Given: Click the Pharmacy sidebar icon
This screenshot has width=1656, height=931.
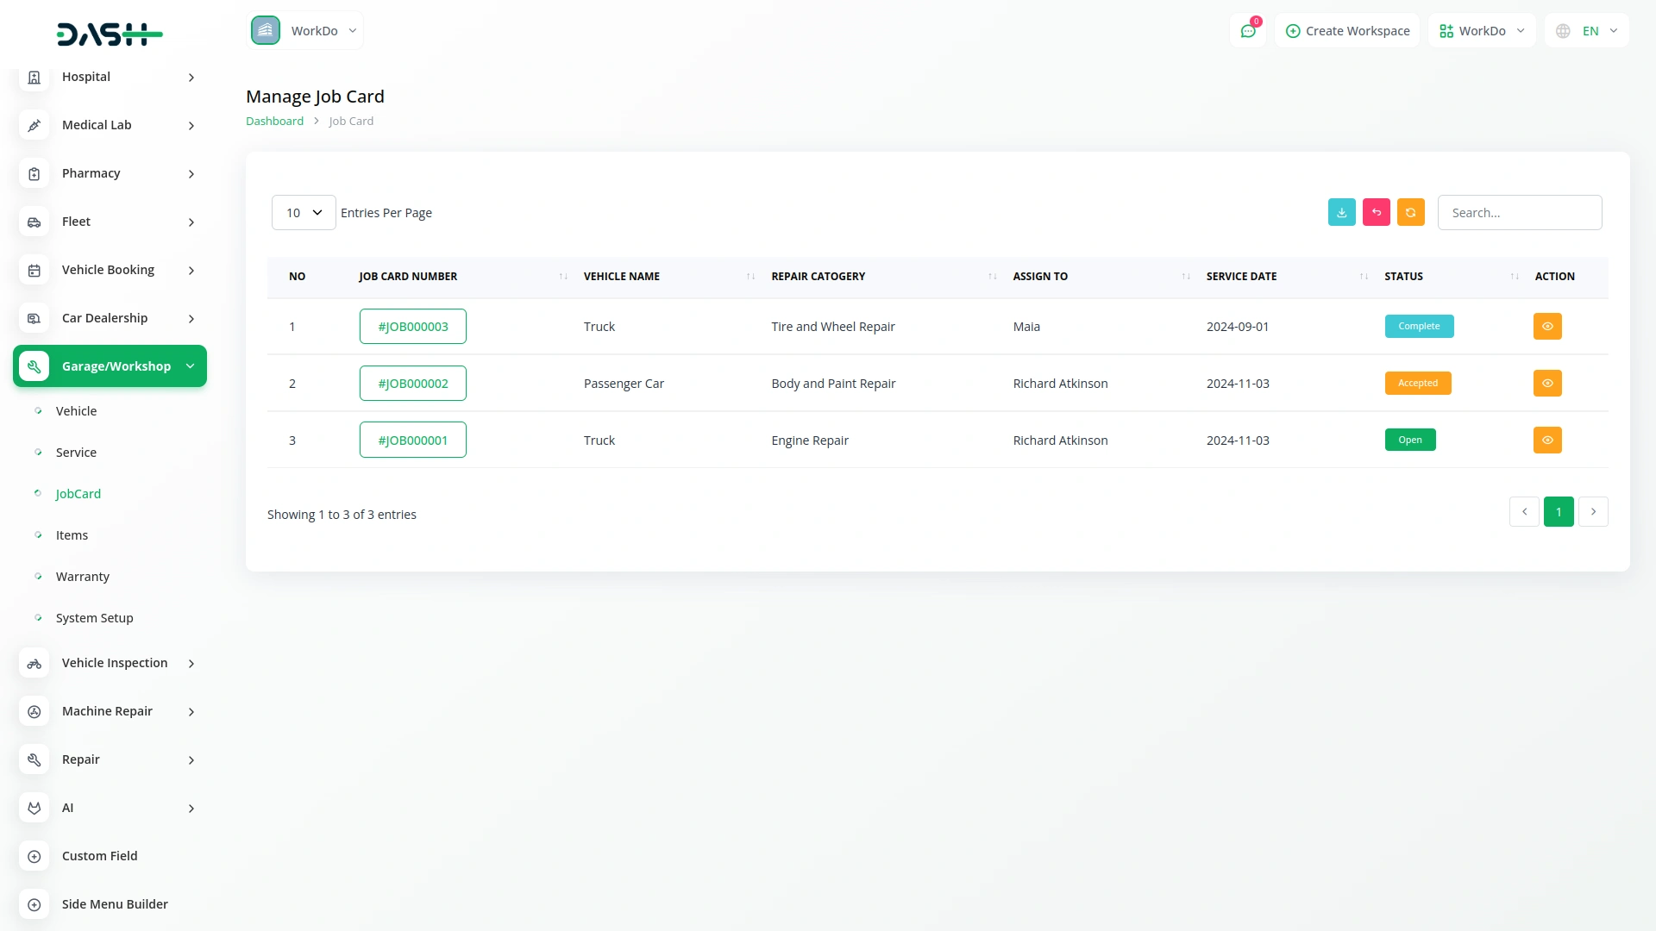Looking at the screenshot, I should (34, 173).
